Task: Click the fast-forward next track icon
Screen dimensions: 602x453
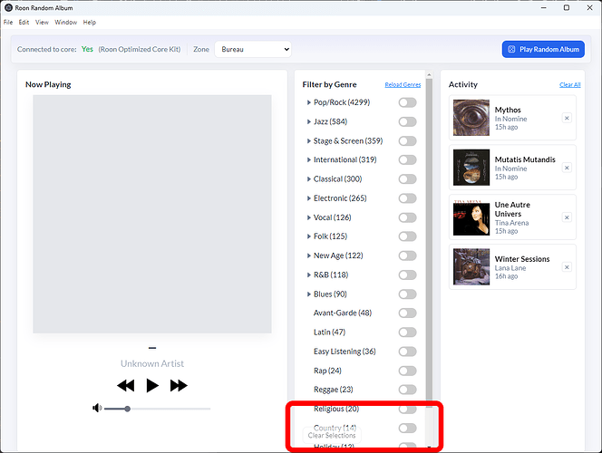Action: coord(179,385)
